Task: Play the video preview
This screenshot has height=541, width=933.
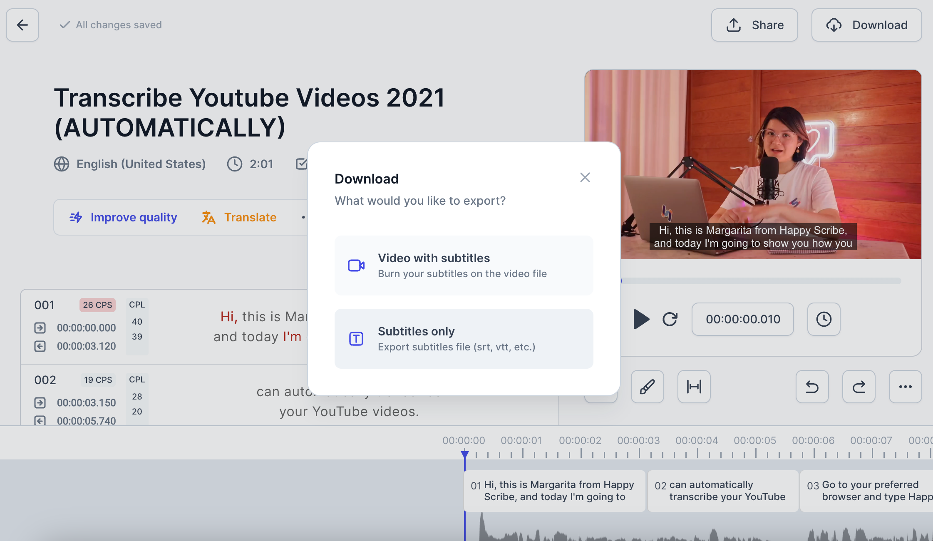Action: pyautogui.click(x=641, y=319)
